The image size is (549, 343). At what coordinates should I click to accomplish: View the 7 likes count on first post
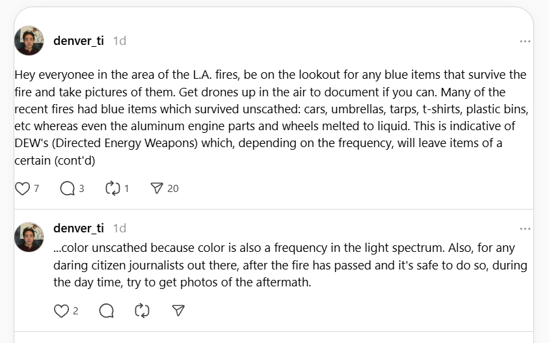(36, 189)
